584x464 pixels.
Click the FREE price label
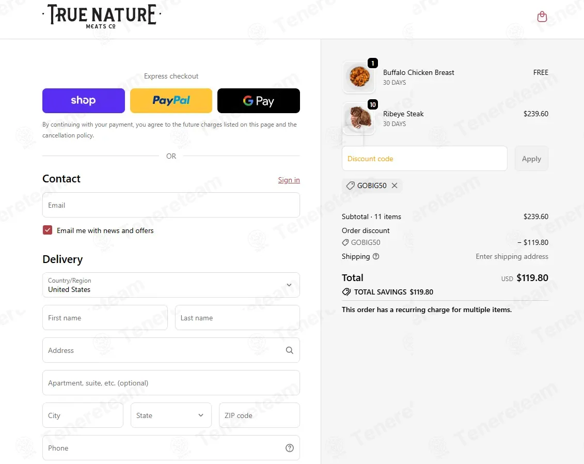click(541, 72)
